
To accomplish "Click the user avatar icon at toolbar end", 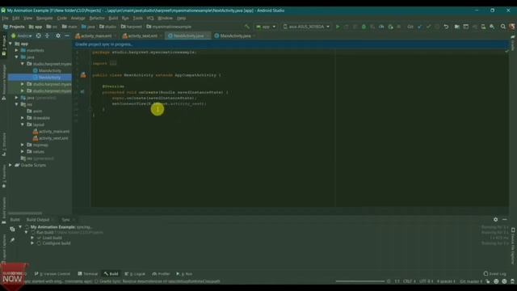I will [x=511, y=27].
